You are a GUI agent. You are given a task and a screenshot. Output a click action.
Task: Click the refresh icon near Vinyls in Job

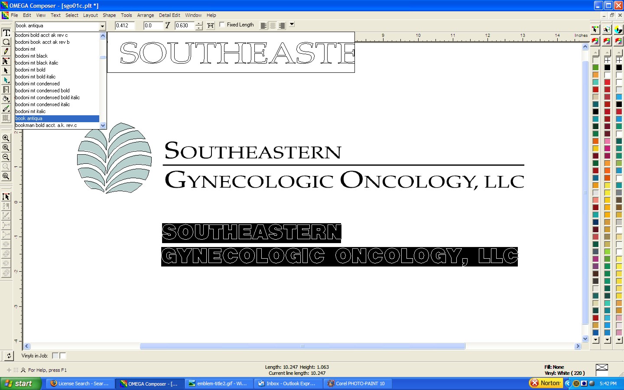click(x=9, y=356)
